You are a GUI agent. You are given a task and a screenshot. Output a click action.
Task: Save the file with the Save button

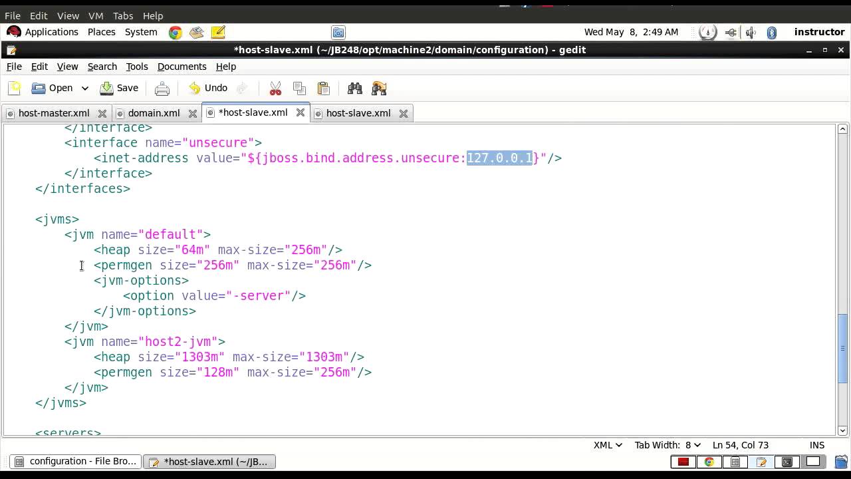[x=119, y=88]
